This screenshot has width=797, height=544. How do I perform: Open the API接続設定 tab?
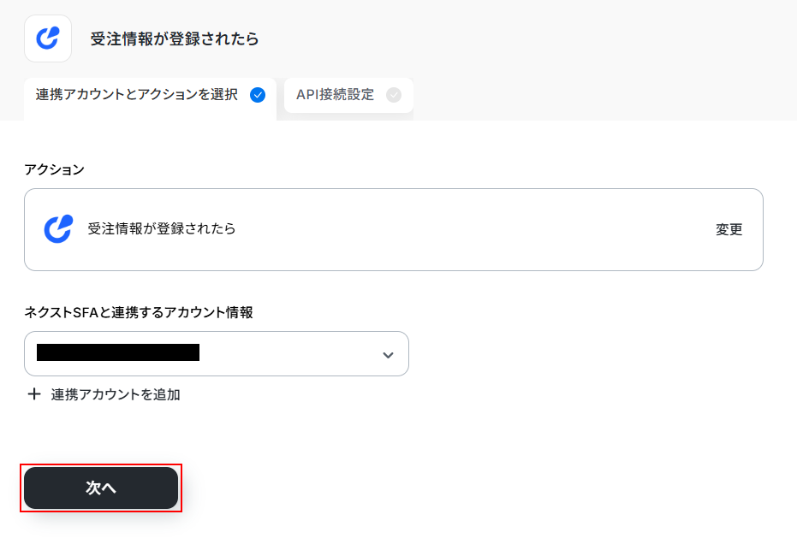336,95
